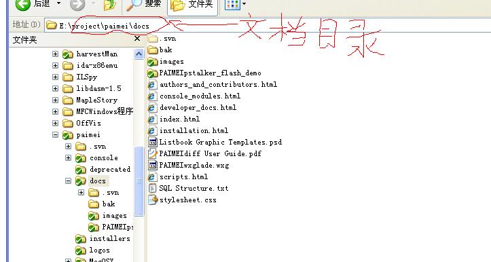Screen dimensions: 491x262
Task: Select ILSpy folder in the tree
Action: pyautogui.click(x=87, y=77)
